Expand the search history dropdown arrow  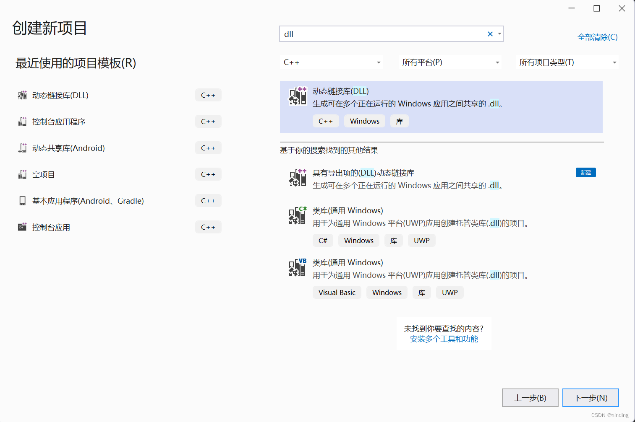(x=499, y=34)
